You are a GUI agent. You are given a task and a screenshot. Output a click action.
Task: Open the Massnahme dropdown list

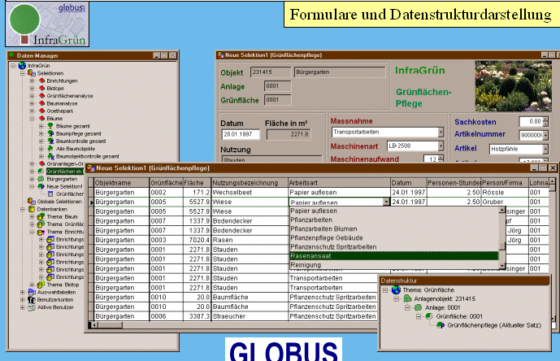click(441, 132)
